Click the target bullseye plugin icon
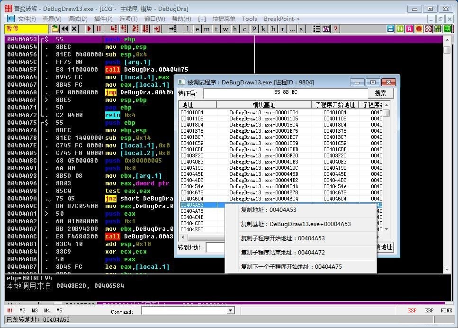The height and width of the screenshot is (328, 458). click(429, 28)
